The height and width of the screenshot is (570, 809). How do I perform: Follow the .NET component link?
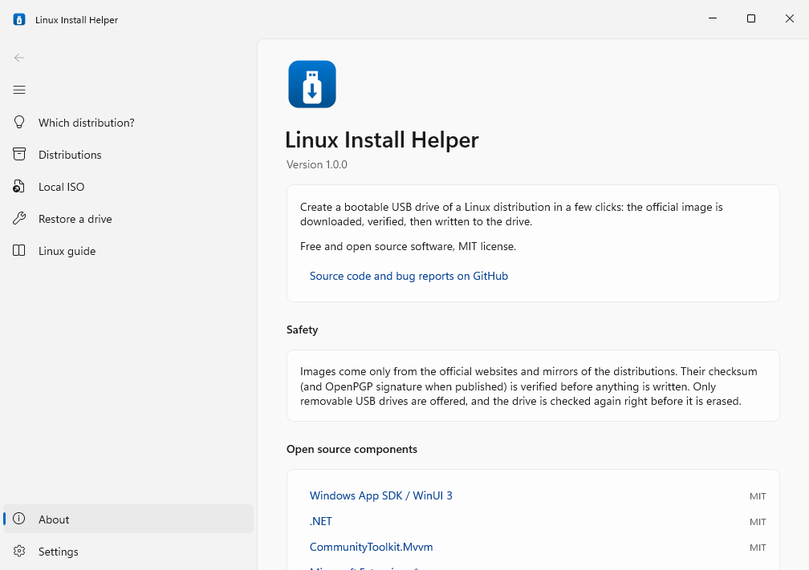(x=320, y=522)
